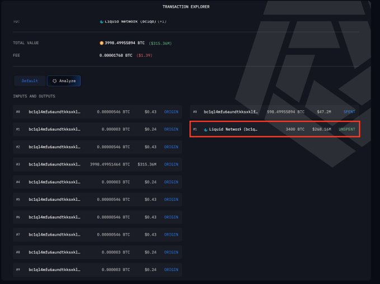Click the $47.2M output value
380x284 pixels.
click(x=324, y=112)
